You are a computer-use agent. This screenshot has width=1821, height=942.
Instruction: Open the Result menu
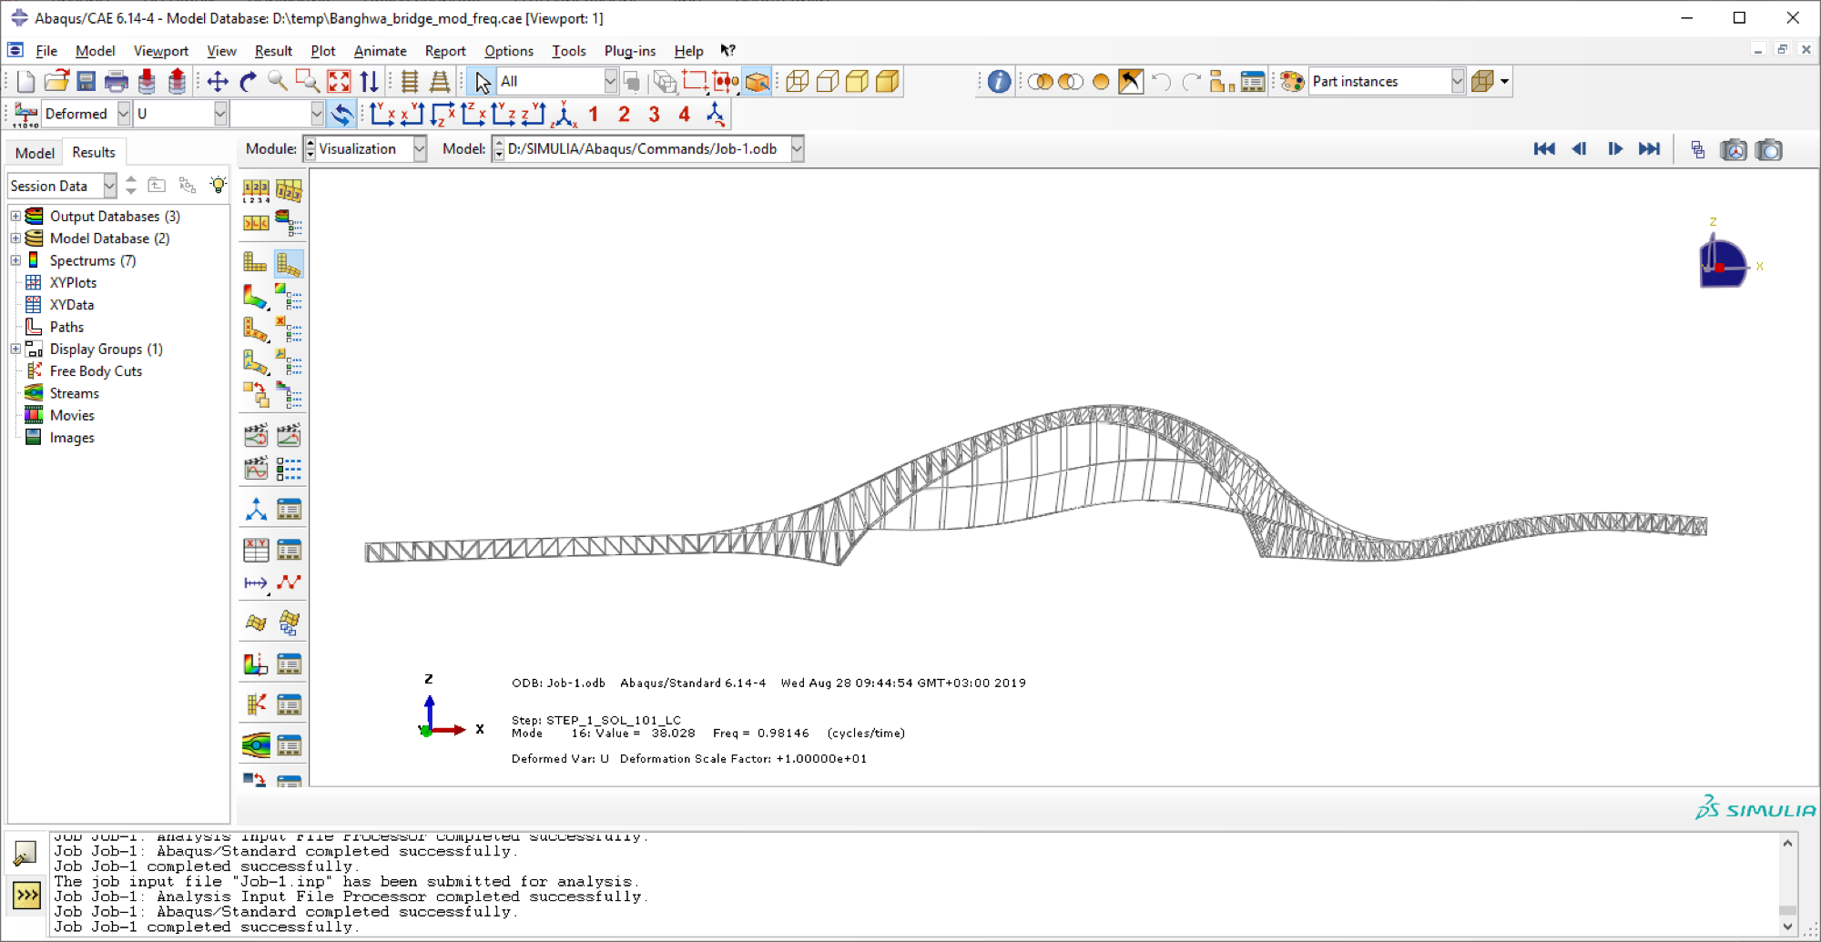(x=273, y=51)
